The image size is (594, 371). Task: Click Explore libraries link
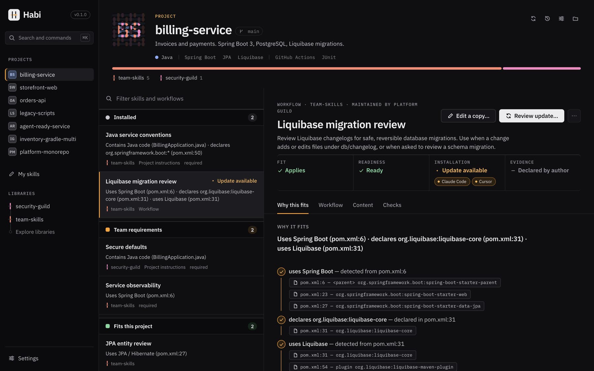pyautogui.click(x=35, y=232)
